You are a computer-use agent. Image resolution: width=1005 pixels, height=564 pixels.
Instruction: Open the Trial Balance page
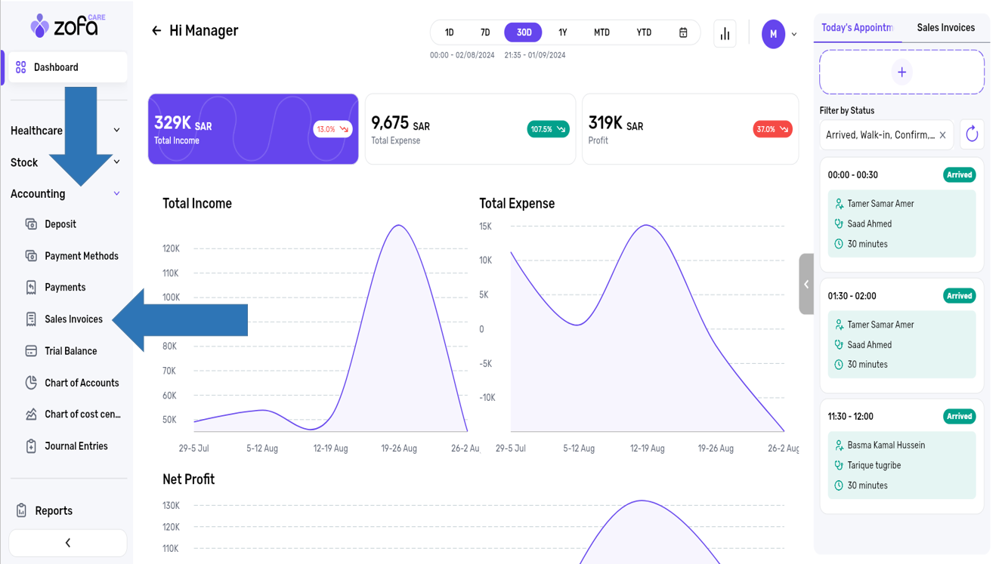tap(70, 351)
